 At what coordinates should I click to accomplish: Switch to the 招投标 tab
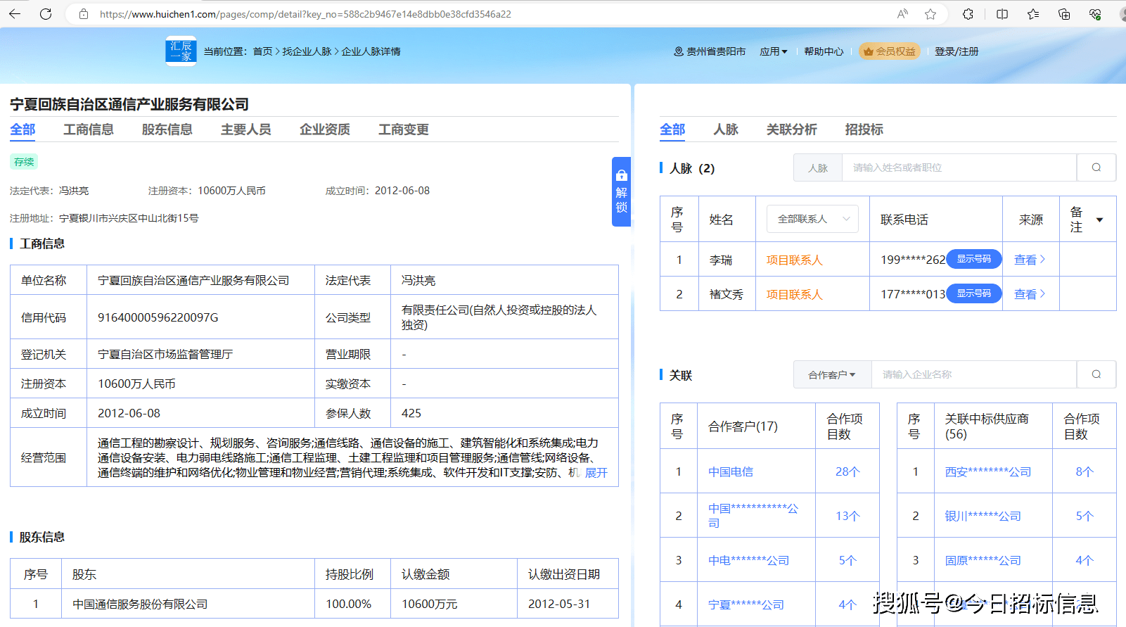[x=864, y=129]
